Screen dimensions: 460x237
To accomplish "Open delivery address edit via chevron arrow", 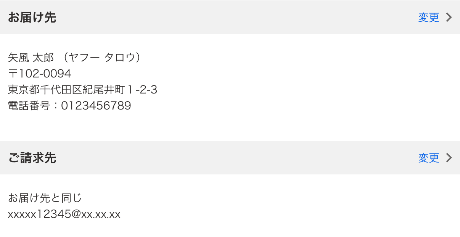I will (449, 17).
